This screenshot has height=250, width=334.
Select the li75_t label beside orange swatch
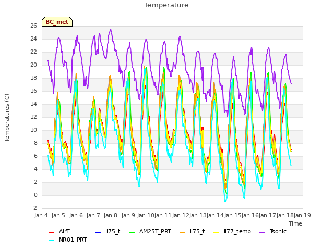[x=197, y=231]
